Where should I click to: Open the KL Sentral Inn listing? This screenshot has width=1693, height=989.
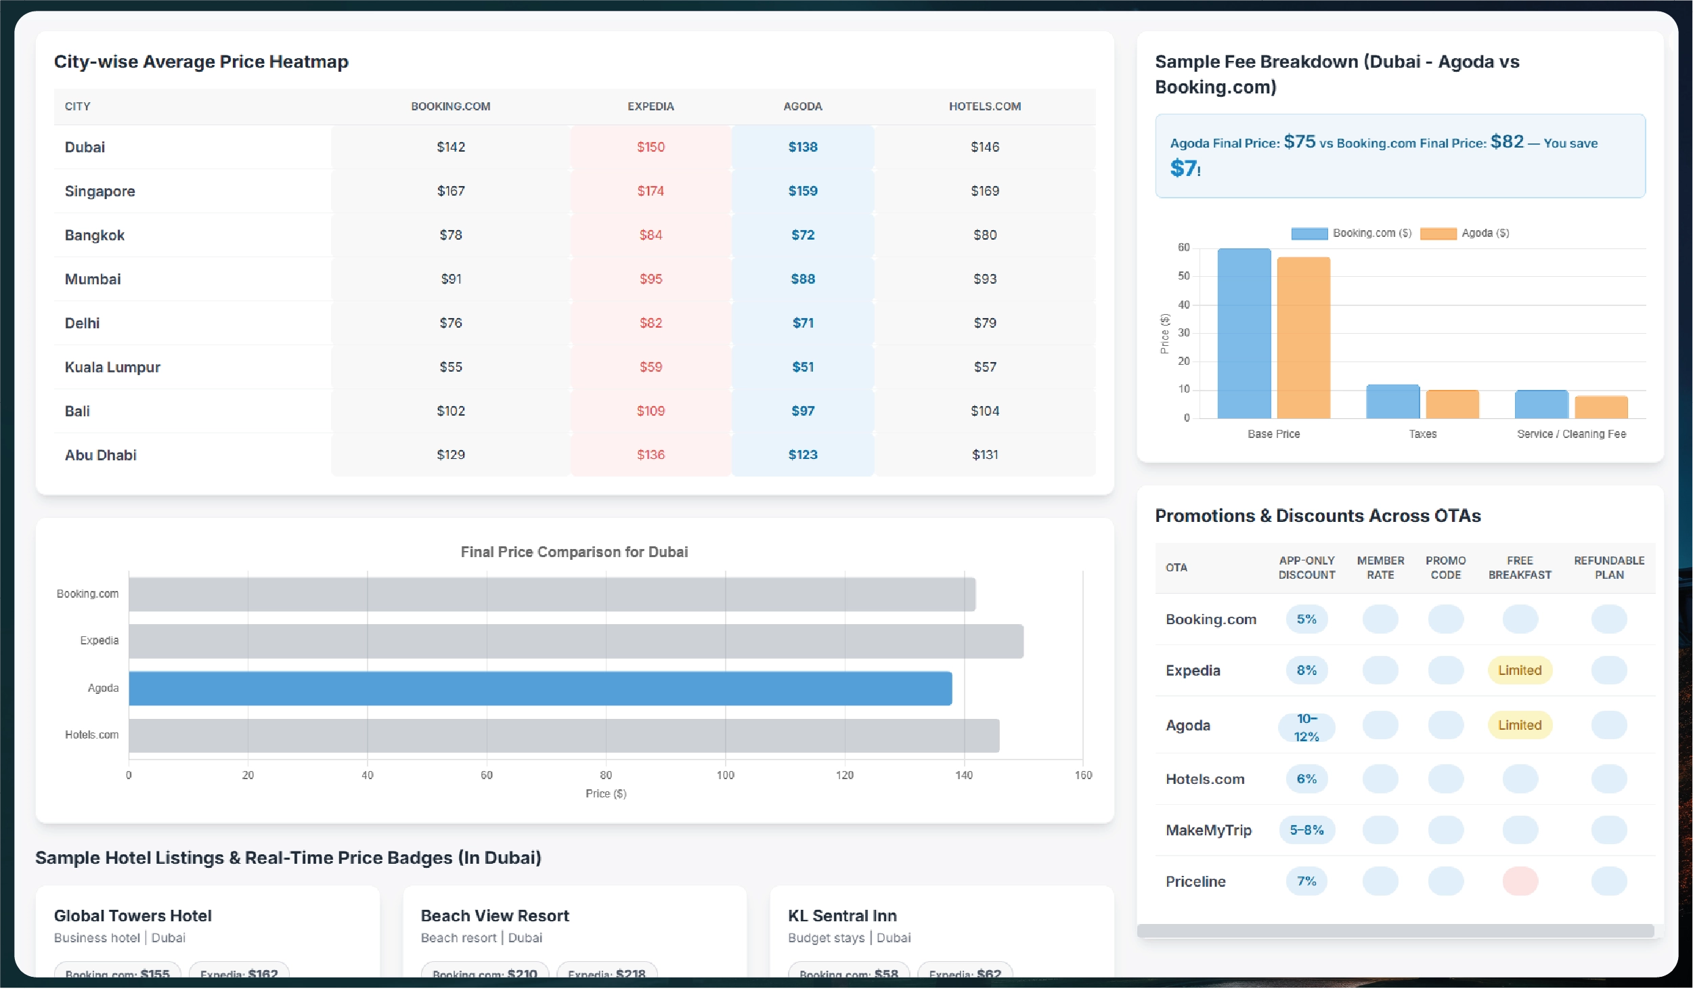tap(841, 916)
